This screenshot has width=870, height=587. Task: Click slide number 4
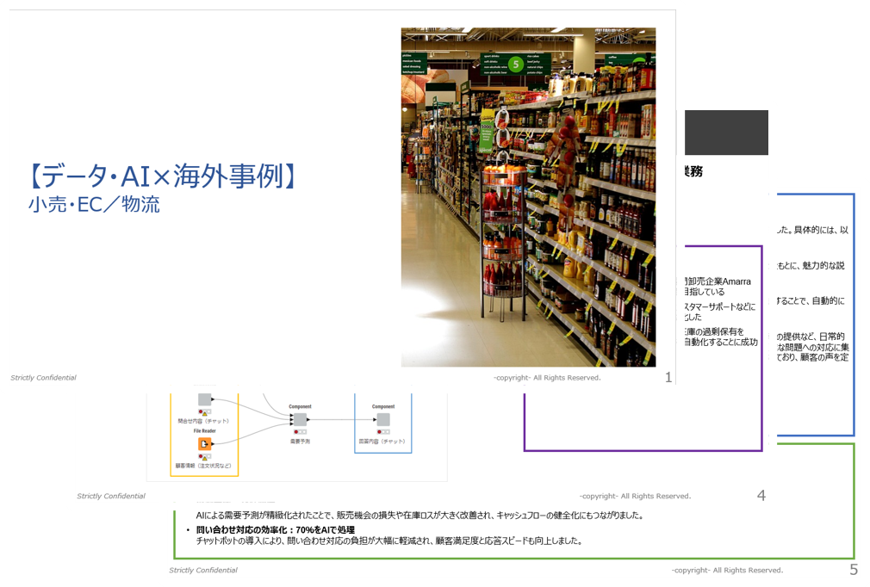pos(761,495)
